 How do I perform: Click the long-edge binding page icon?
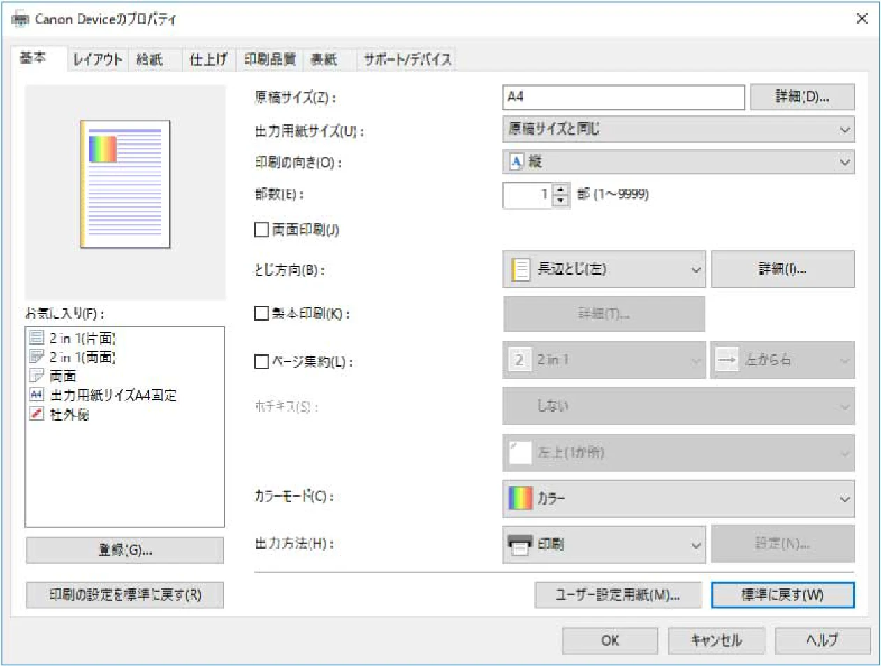[520, 269]
